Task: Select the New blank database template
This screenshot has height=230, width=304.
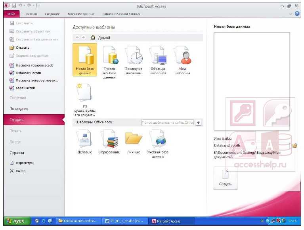Action: pos(85,60)
